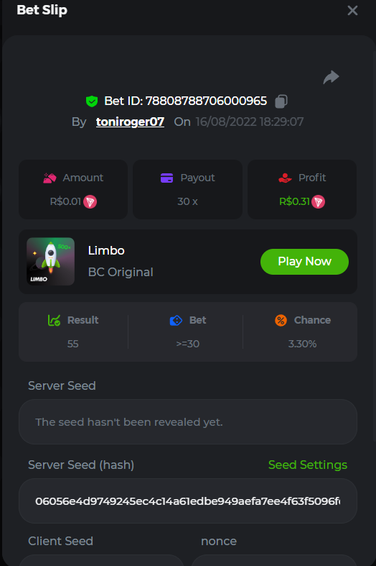Screen dimensions: 376x566
Task: Close the Bet Slip dialog
Action: [352, 10]
